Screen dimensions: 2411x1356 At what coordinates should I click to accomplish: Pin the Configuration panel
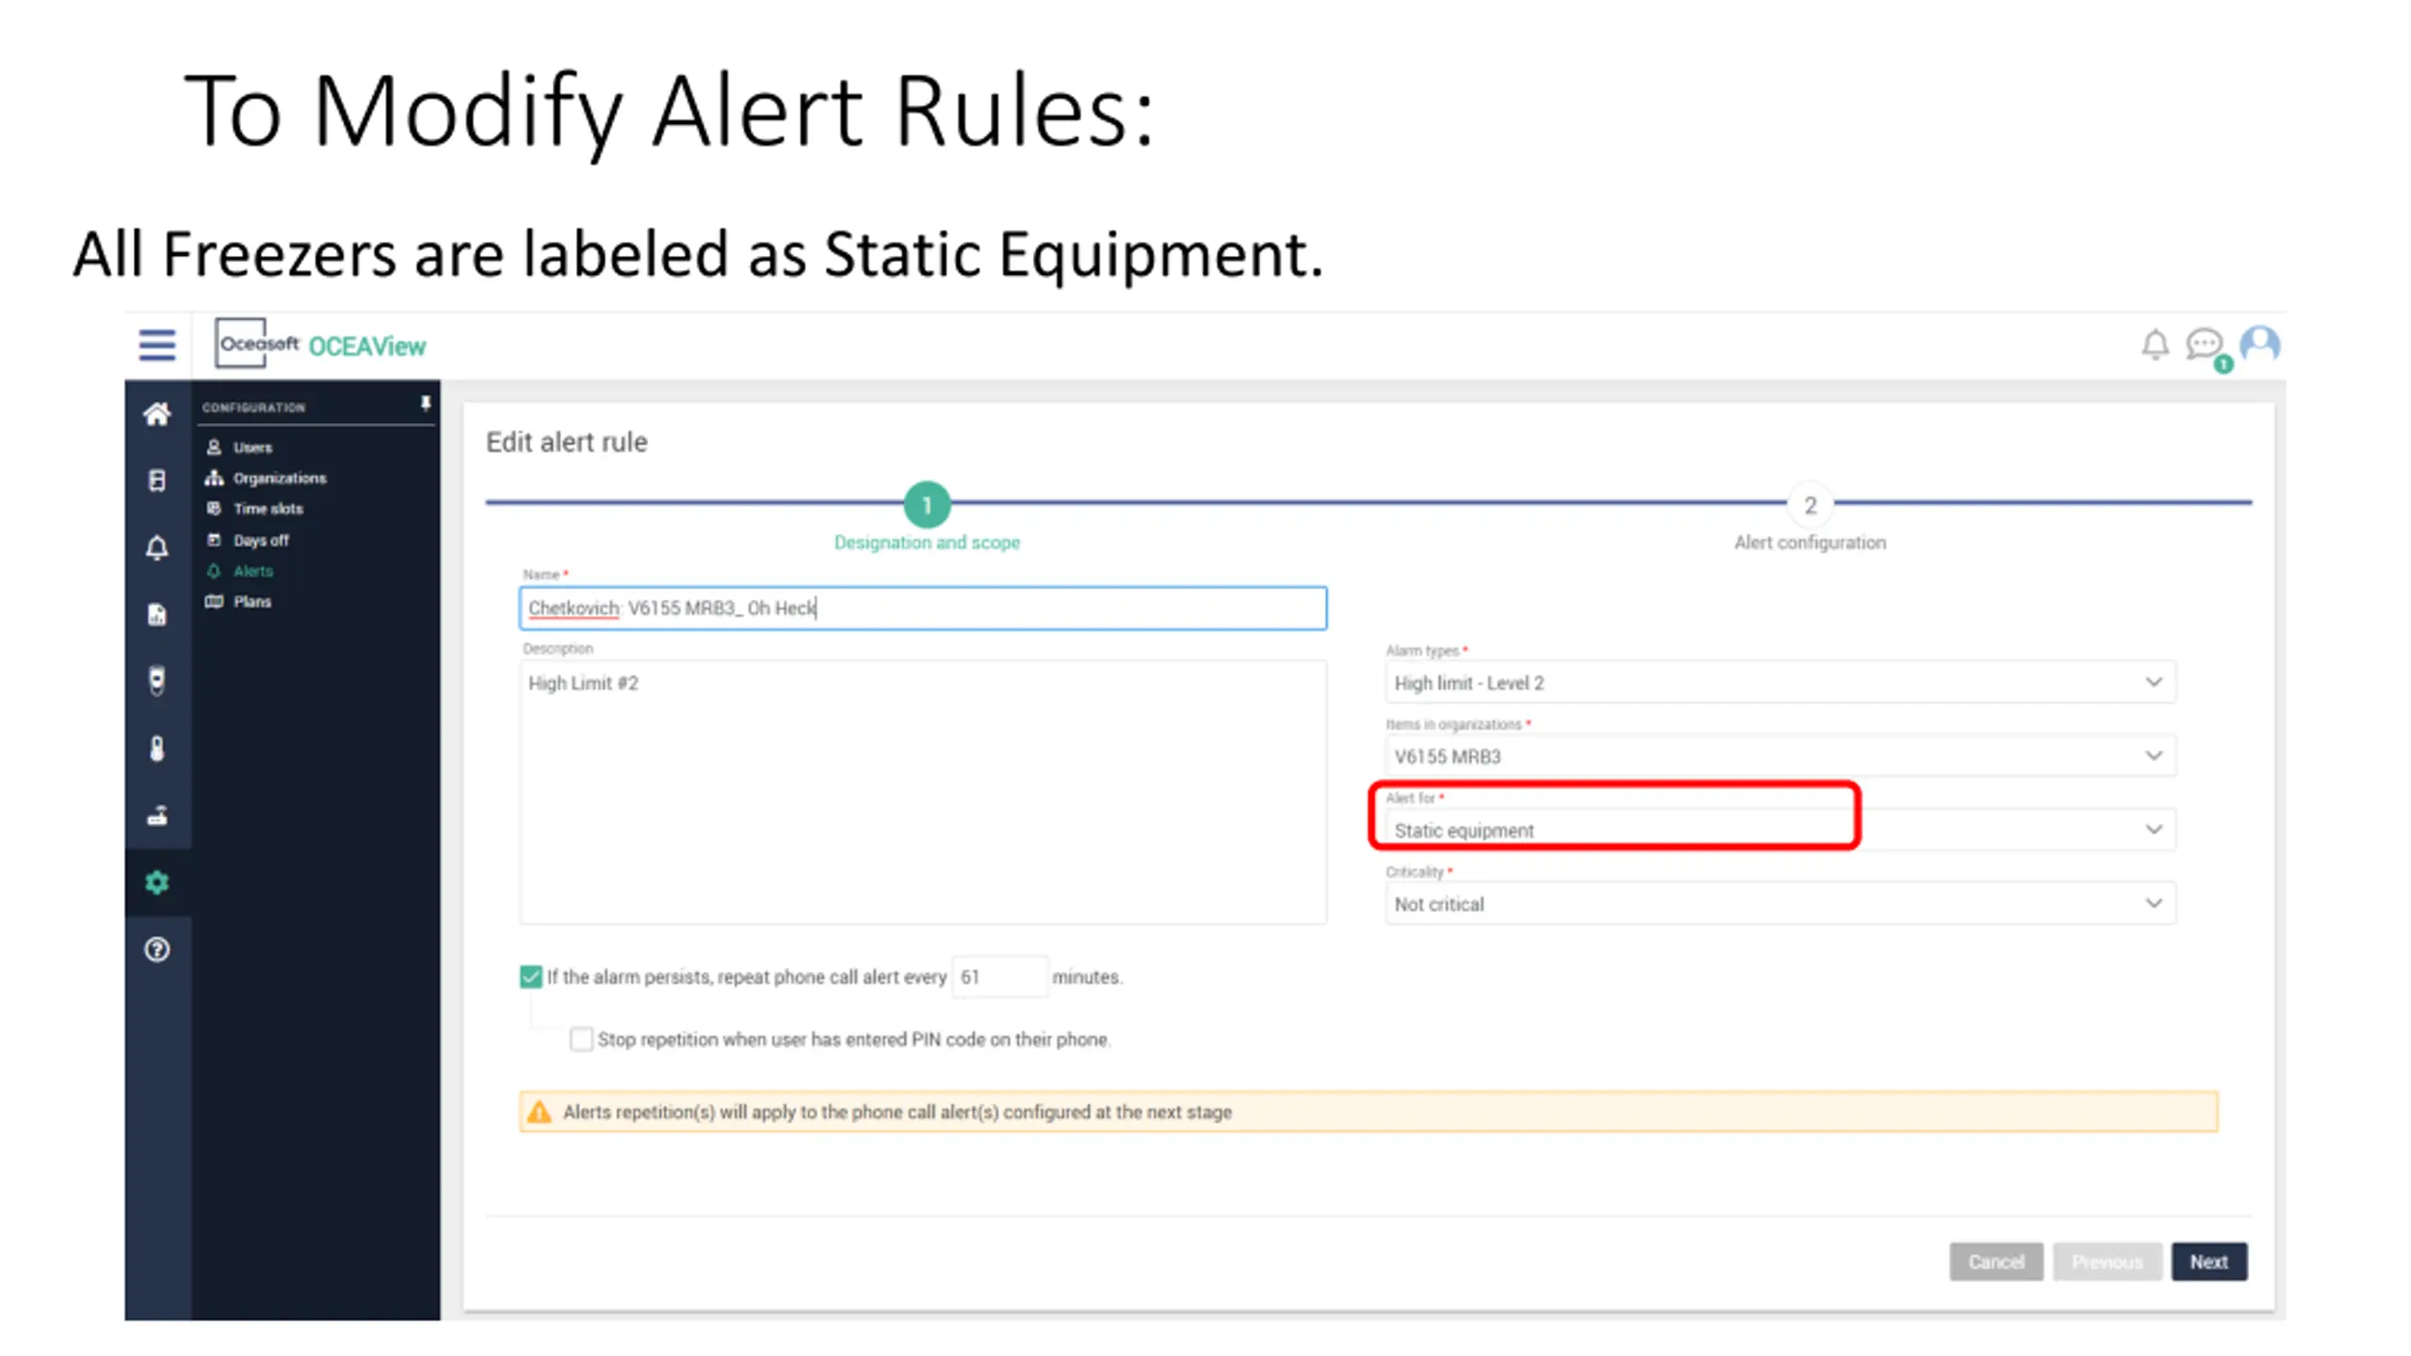coord(426,404)
